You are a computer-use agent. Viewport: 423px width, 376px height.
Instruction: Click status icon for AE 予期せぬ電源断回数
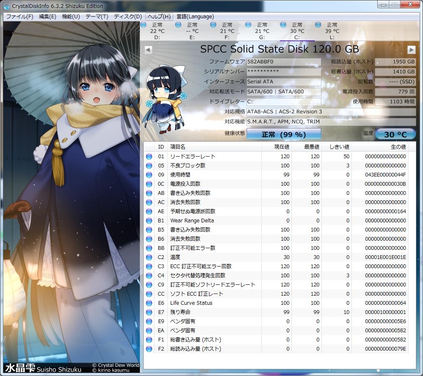tap(149, 212)
